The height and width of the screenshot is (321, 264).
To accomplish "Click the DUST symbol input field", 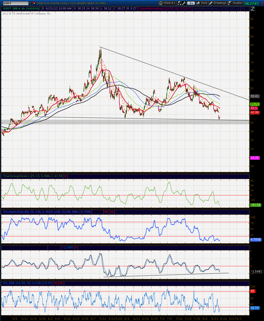I will point(16,3).
